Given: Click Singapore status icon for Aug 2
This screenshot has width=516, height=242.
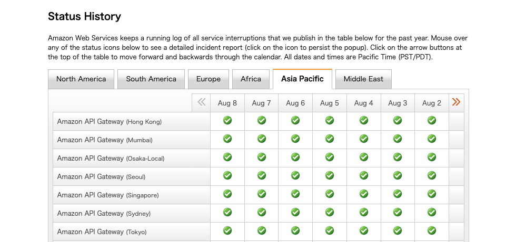Looking at the screenshot, I should pyautogui.click(x=432, y=194).
